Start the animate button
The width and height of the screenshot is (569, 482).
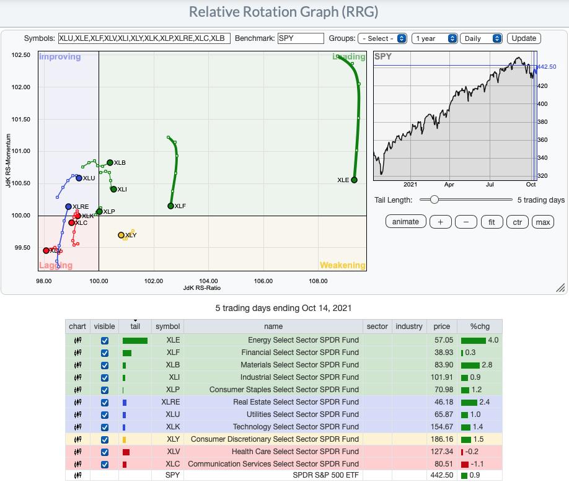(405, 222)
